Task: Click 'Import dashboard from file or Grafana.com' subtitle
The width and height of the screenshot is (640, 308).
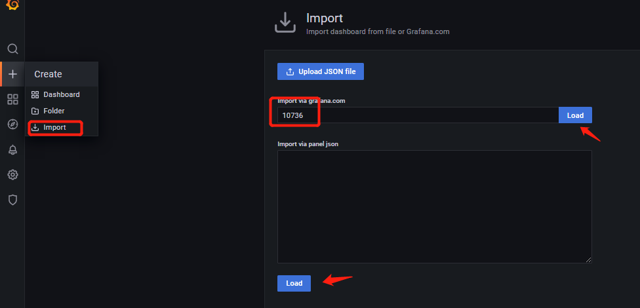Action: pos(378,31)
